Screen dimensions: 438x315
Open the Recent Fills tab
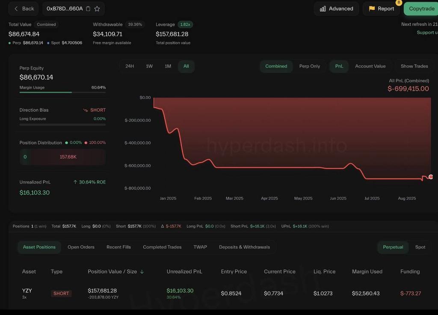118,247
